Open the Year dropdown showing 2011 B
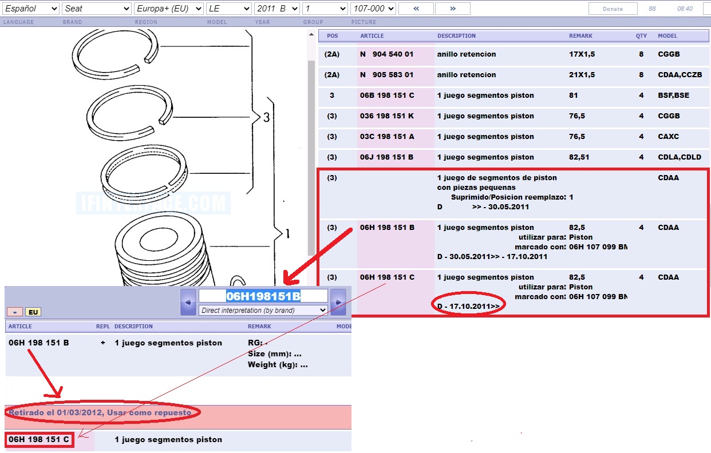The height and width of the screenshot is (453, 711). [x=276, y=9]
